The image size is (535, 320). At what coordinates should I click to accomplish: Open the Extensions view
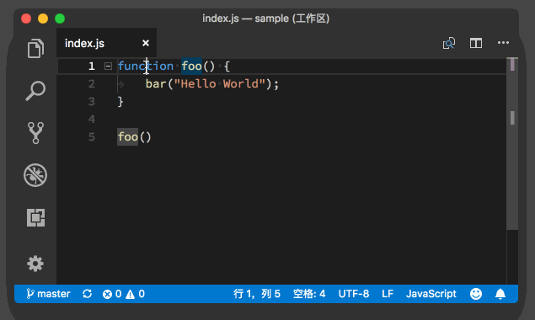coord(35,217)
